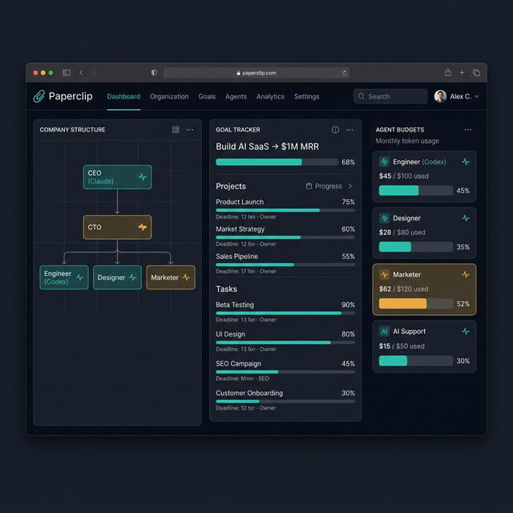Click the Goal Tracker info icon

pos(335,130)
